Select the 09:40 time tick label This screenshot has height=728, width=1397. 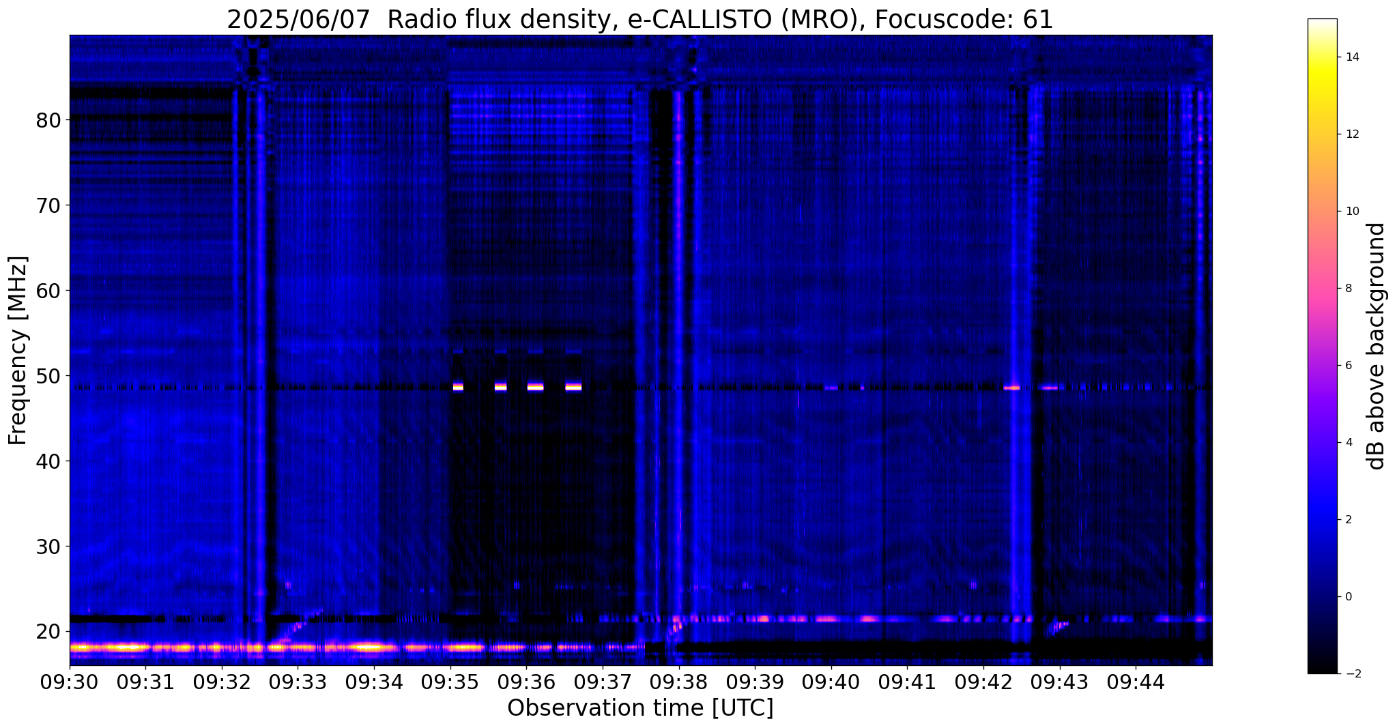[831, 683]
